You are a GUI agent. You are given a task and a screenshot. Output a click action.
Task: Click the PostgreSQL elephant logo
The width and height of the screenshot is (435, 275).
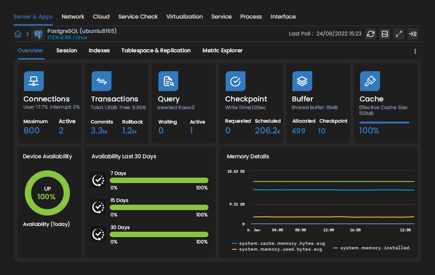click(x=38, y=34)
